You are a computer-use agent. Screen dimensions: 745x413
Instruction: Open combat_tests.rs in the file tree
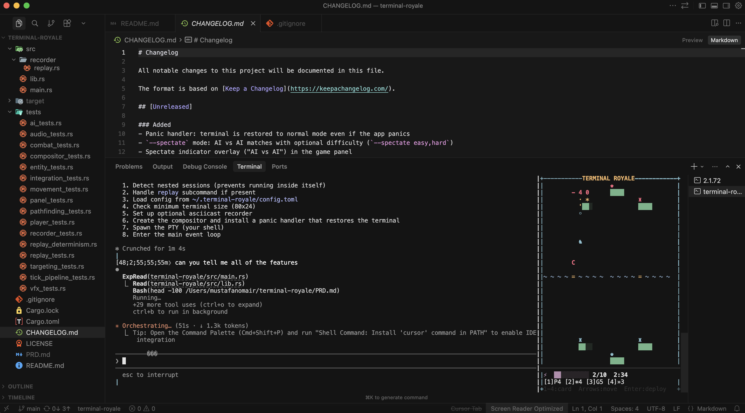pos(54,145)
